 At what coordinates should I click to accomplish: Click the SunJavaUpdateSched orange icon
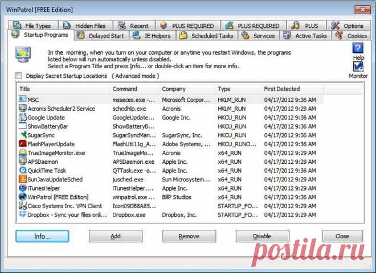23,179
